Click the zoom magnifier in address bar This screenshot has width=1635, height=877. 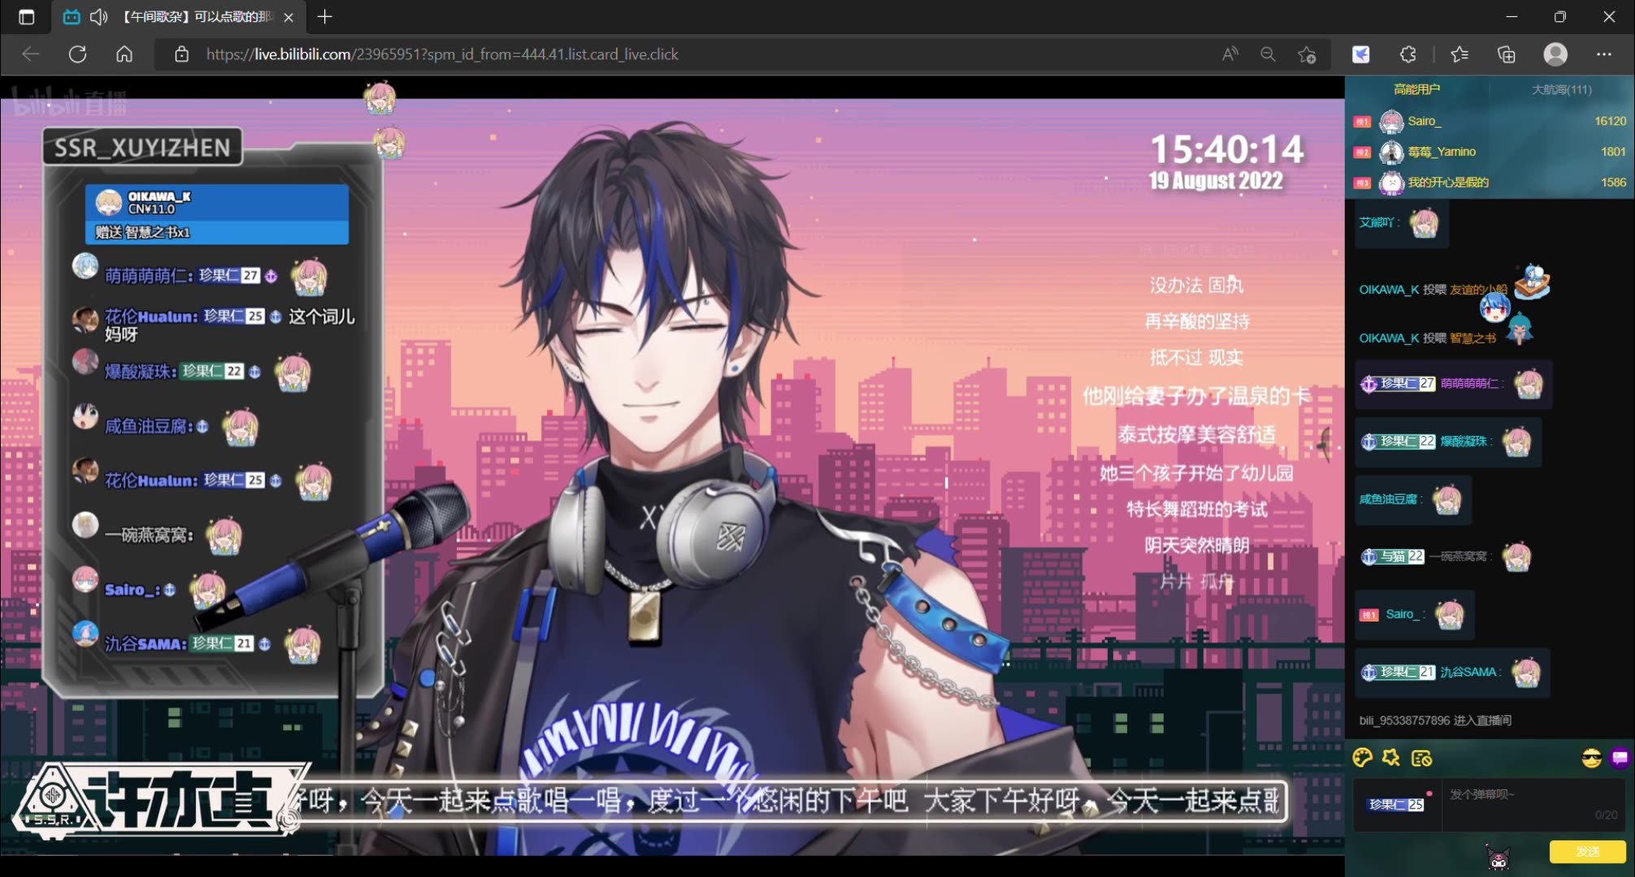[1268, 54]
